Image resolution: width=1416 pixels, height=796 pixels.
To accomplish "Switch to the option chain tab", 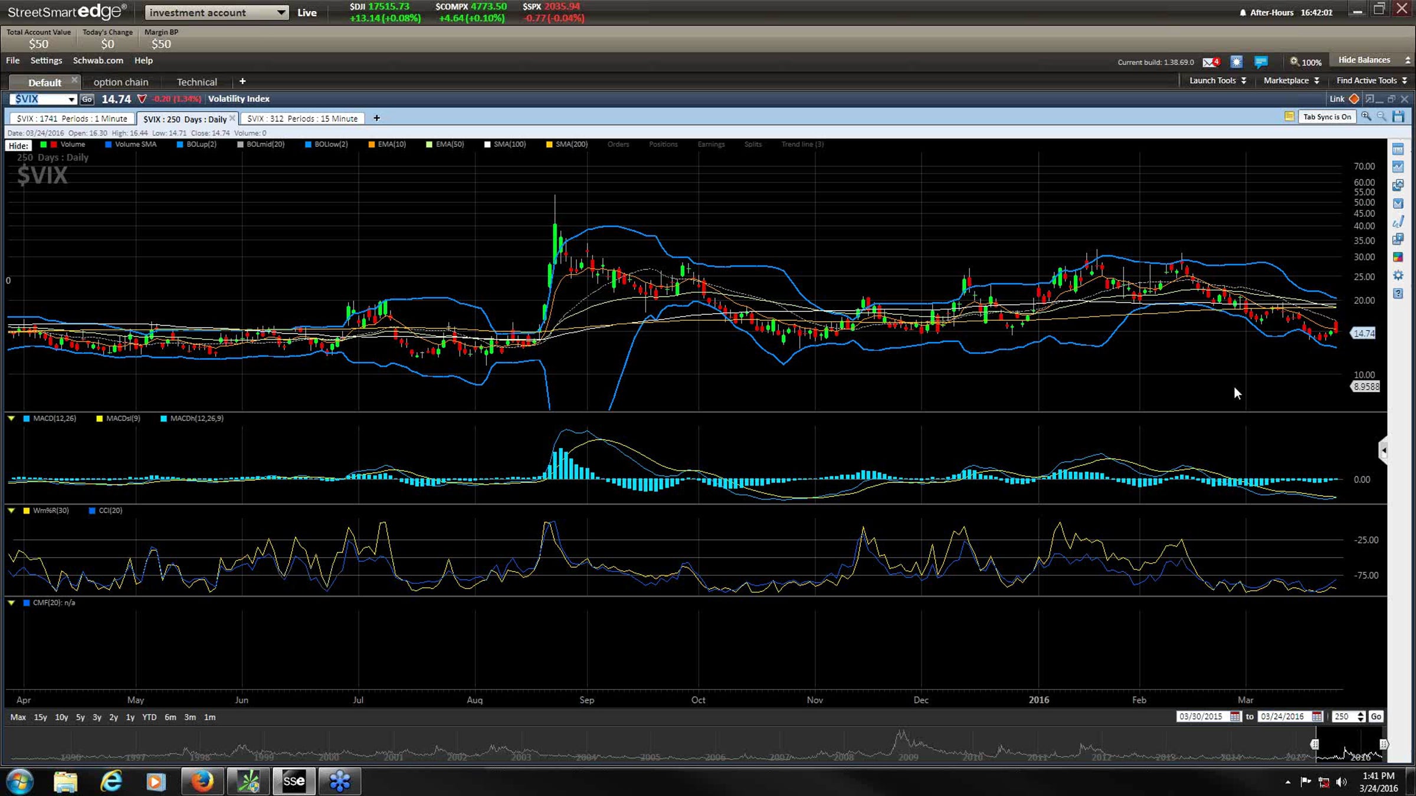I will [x=121, y=82].
